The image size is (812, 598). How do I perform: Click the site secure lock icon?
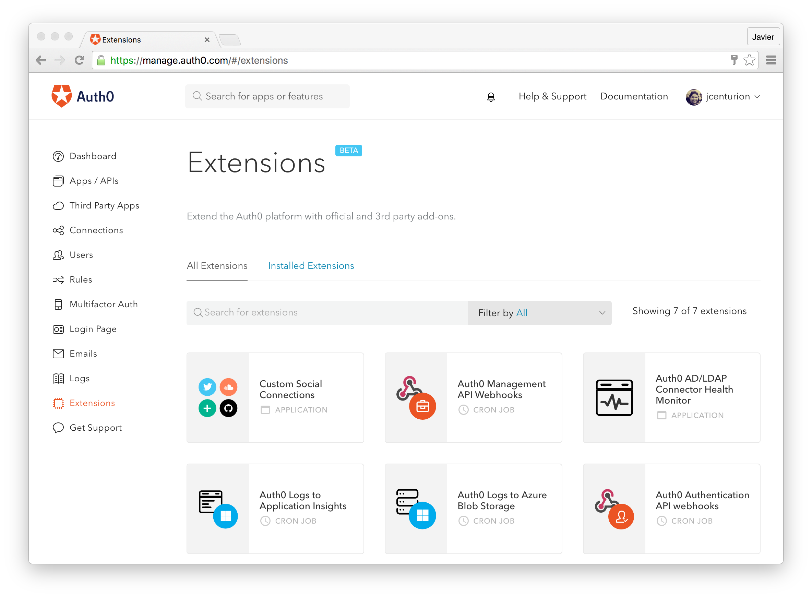(x=101, y=60)
